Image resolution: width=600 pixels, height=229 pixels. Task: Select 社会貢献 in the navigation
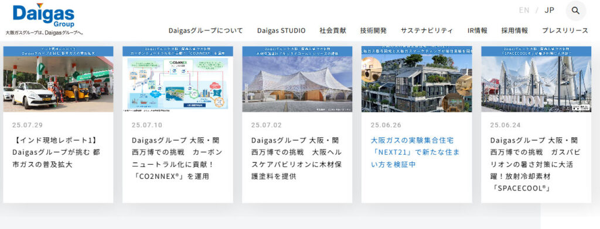pos(333,30)
